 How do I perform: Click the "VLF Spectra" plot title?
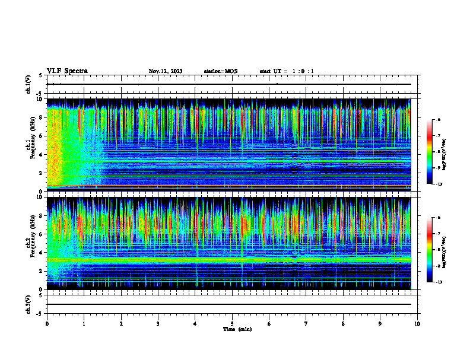point(67,71)
